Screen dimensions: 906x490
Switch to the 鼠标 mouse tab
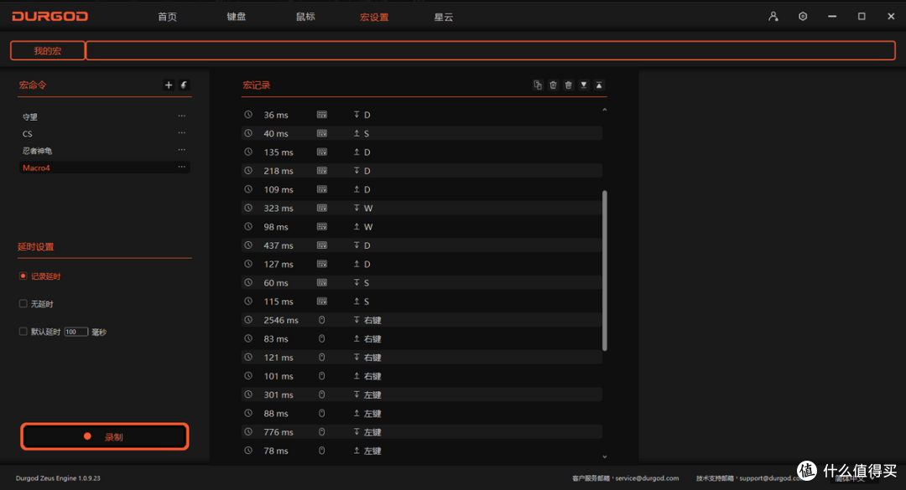305,17
